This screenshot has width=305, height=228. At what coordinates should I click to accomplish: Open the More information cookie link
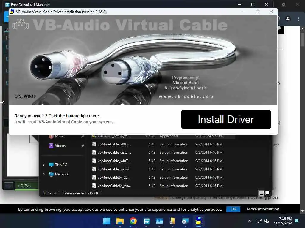[263, 209]
